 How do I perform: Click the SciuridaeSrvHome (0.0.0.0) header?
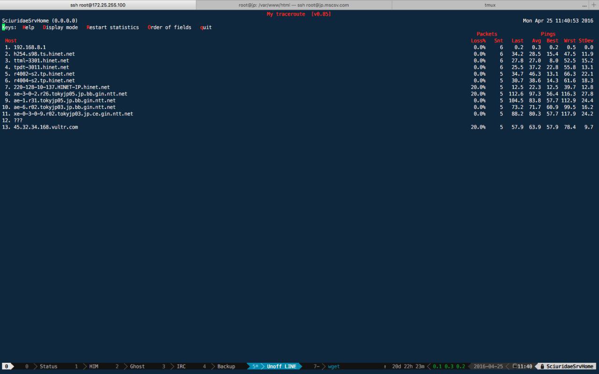click(x=40, y=21)
